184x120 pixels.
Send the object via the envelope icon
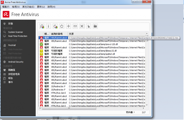click(x=75, y=26)
